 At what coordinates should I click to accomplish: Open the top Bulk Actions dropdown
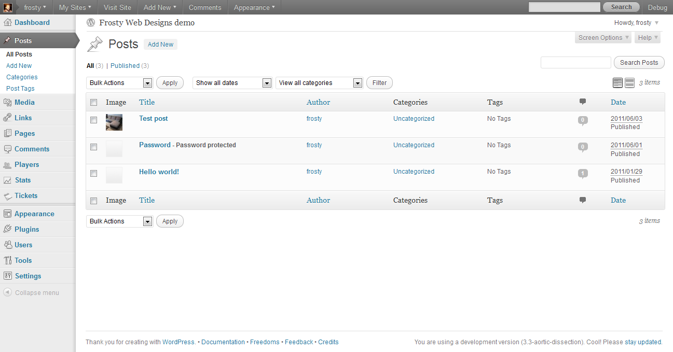pyautogui.click(x=119, y=83)
